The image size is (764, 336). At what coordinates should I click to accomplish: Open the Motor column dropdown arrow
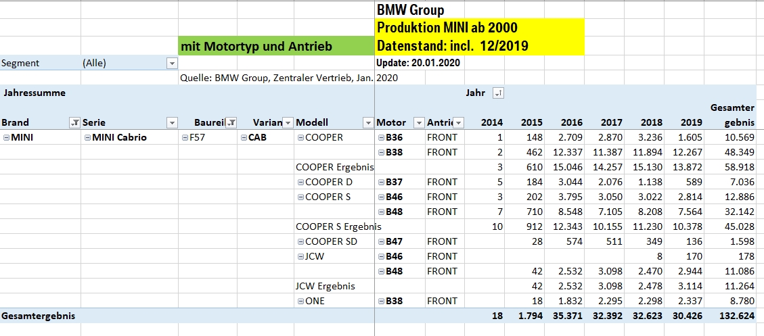[417, 122]
